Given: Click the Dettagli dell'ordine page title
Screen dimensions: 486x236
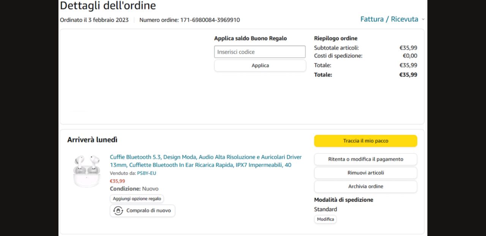Looking at the screenshot, I should (x=108, y=6).
